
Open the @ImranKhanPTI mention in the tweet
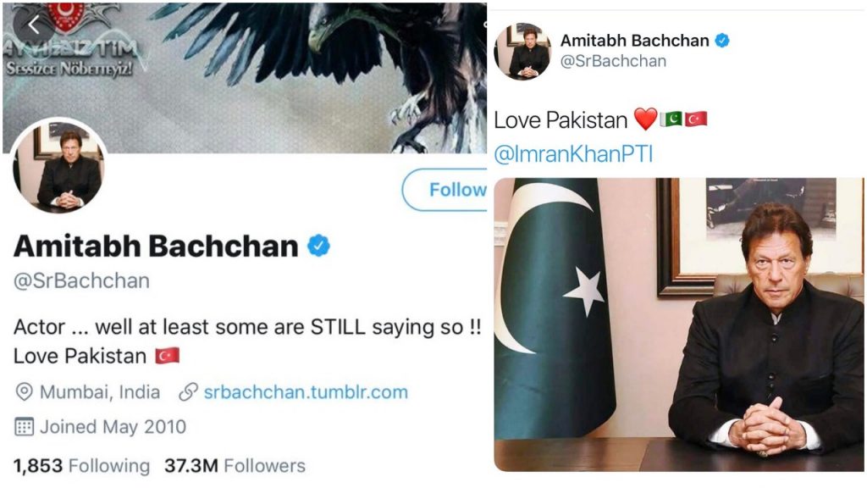coord(573,154)
